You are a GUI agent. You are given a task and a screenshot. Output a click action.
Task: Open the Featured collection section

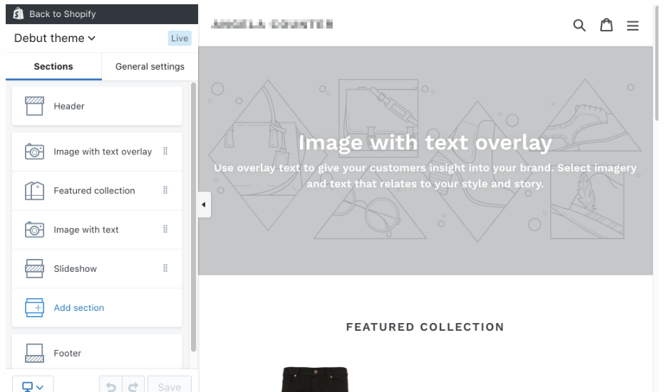click(97, 191)
